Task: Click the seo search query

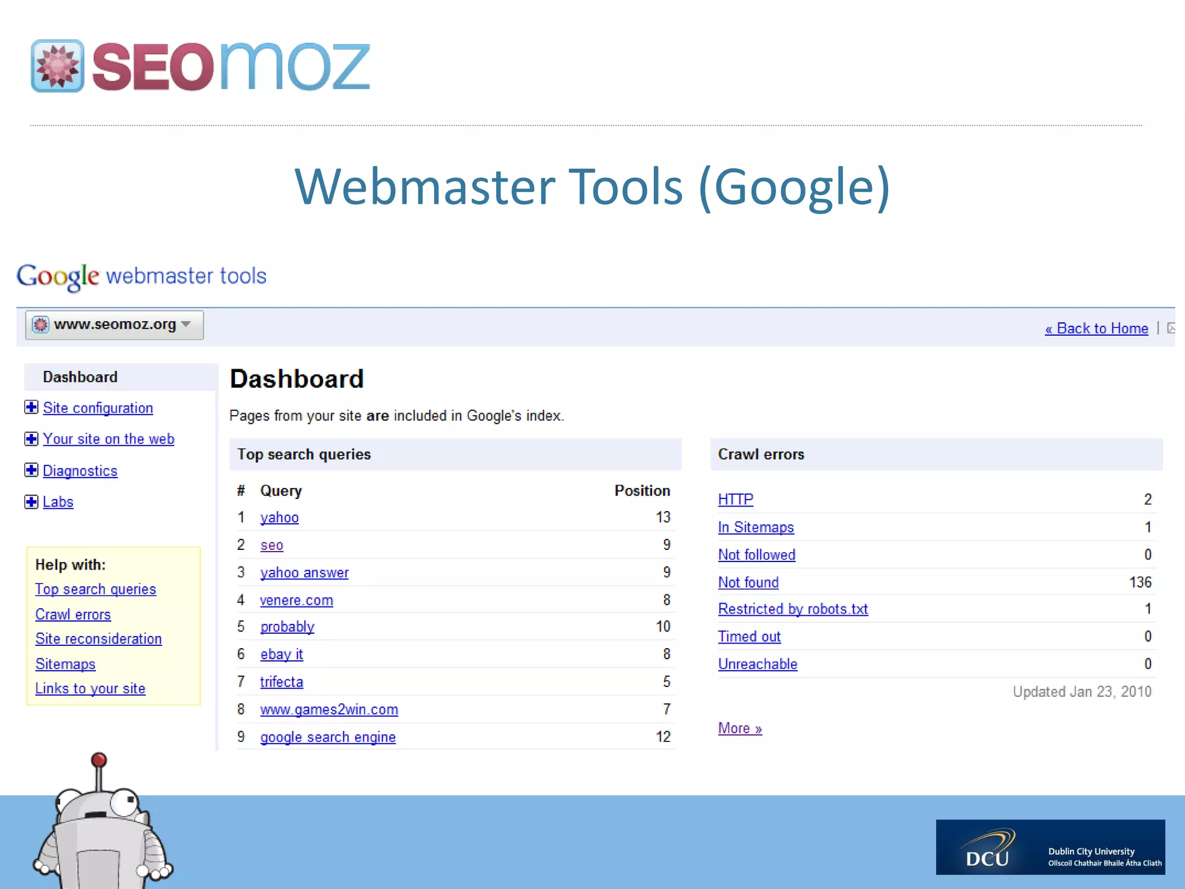Action: point(272,545)
